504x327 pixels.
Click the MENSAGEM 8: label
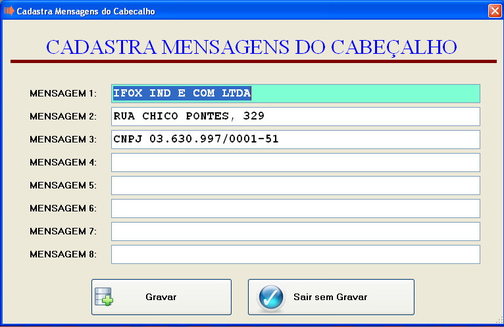(63, 255)
